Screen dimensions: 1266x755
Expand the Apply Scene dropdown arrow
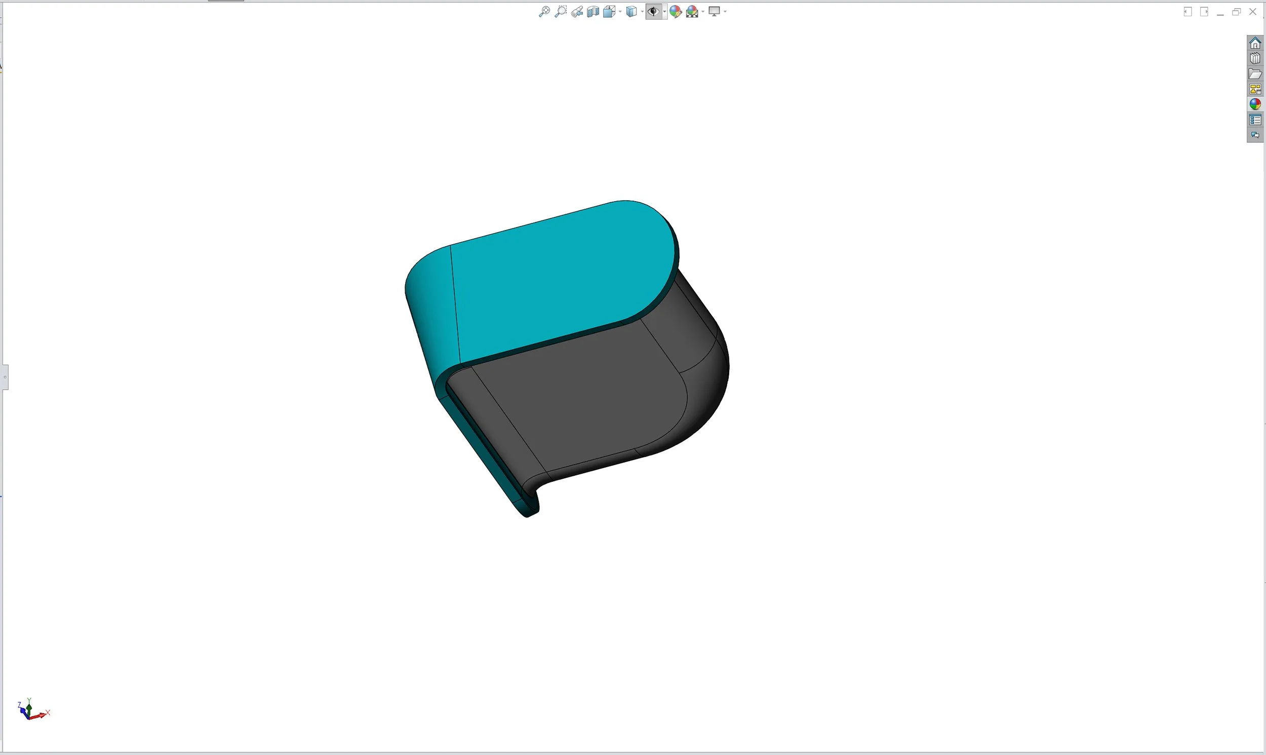(x=703, y=12)
